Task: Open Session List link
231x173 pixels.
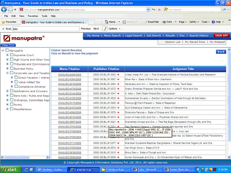Action: point(173,42)
